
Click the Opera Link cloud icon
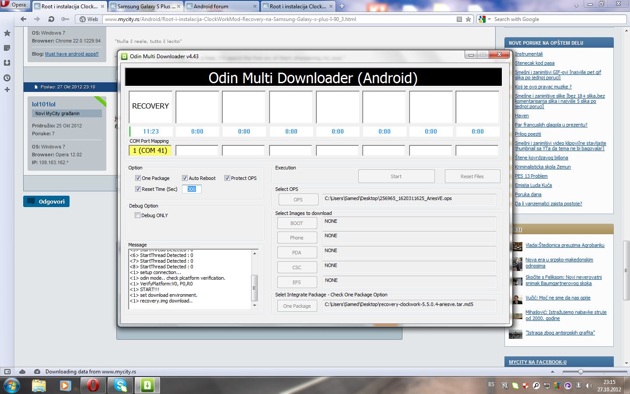tap(22, 372)
